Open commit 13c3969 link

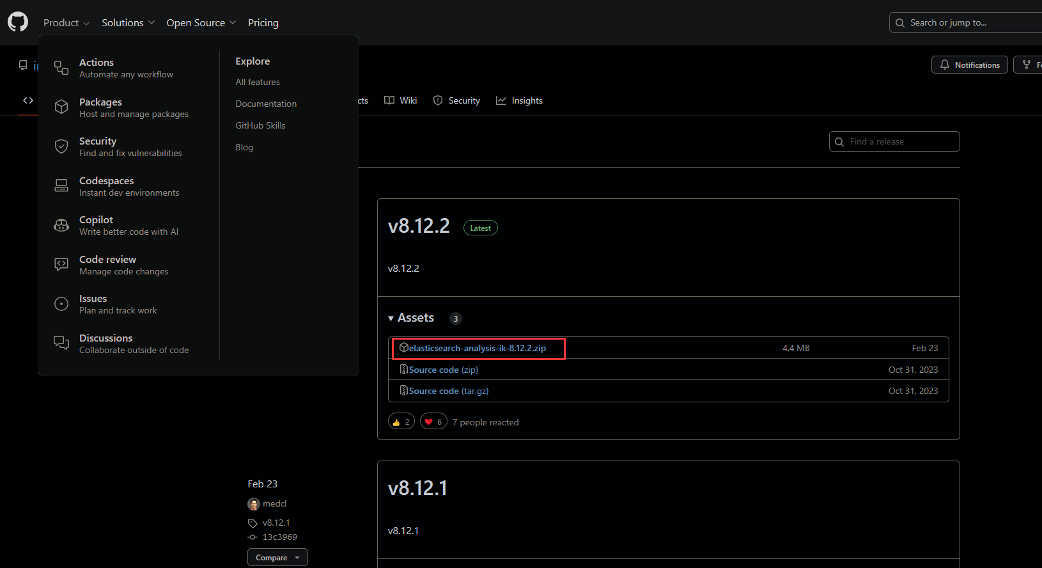(x=280, y=537)
